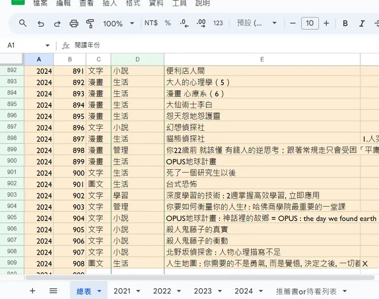Viewport: 379px width, 299px height.
Task: Format as percent
Action: click(x=167, y=23)
